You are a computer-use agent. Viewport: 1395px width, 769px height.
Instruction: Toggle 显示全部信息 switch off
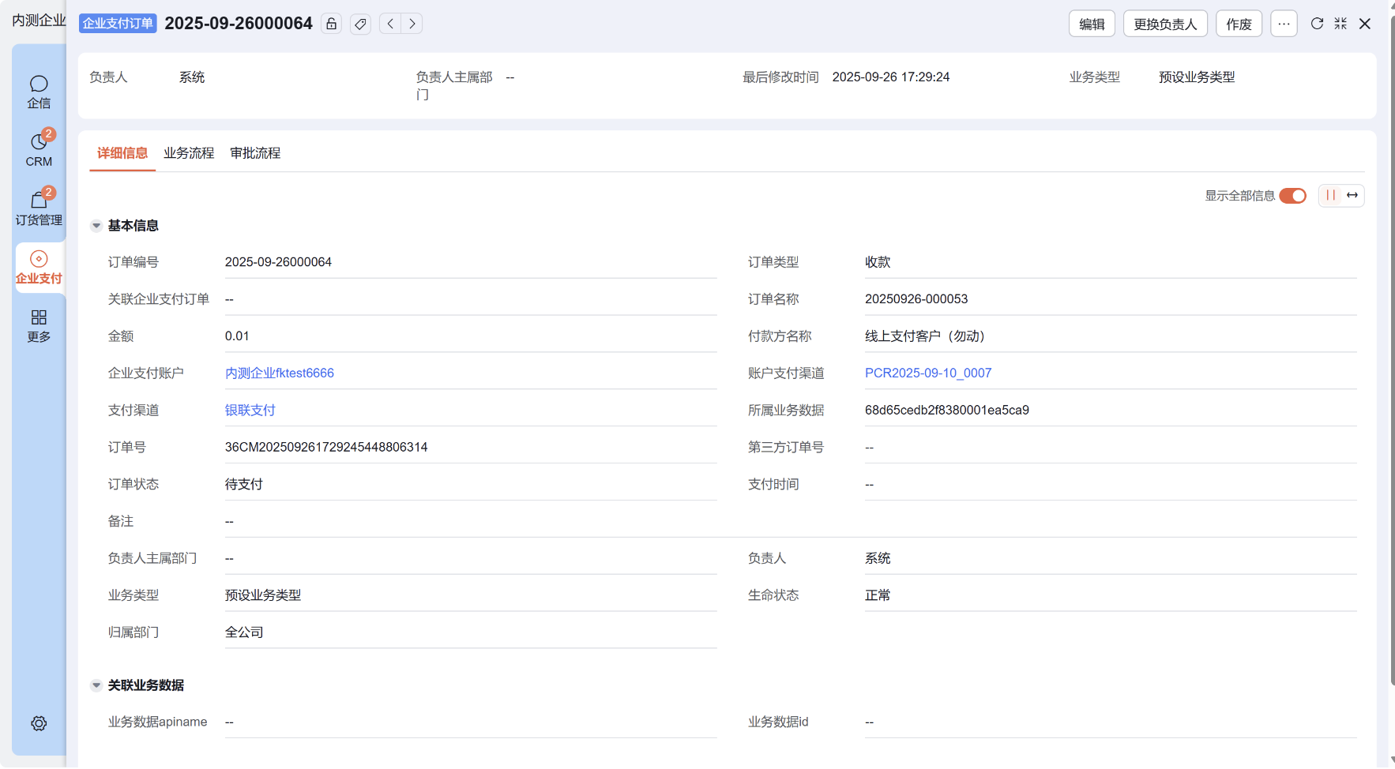pyautogui.click(x=1292, y=196)
